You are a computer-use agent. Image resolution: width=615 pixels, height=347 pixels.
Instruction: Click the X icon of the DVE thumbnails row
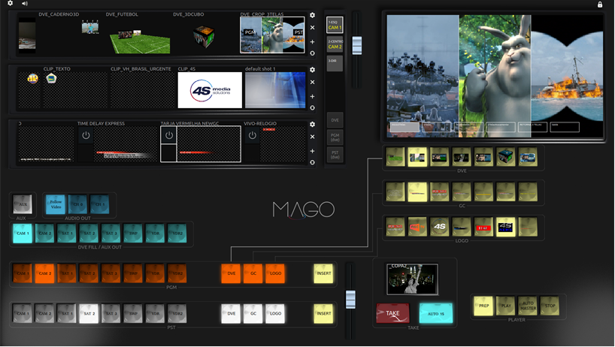(312, 28)
